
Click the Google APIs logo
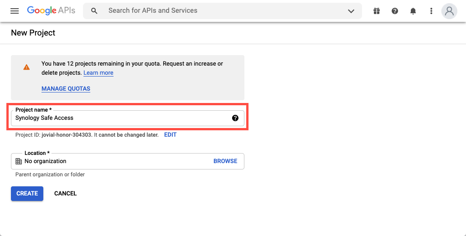(51, 10)
